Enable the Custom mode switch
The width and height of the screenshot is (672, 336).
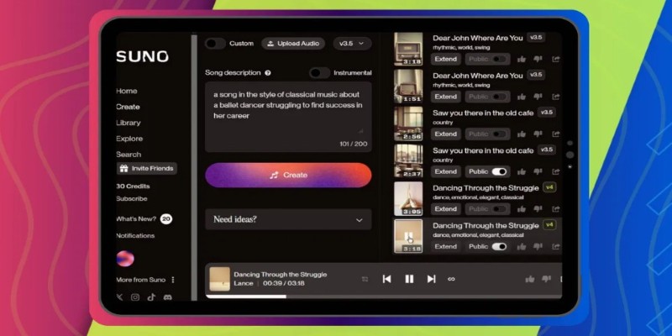click(215, 44)
